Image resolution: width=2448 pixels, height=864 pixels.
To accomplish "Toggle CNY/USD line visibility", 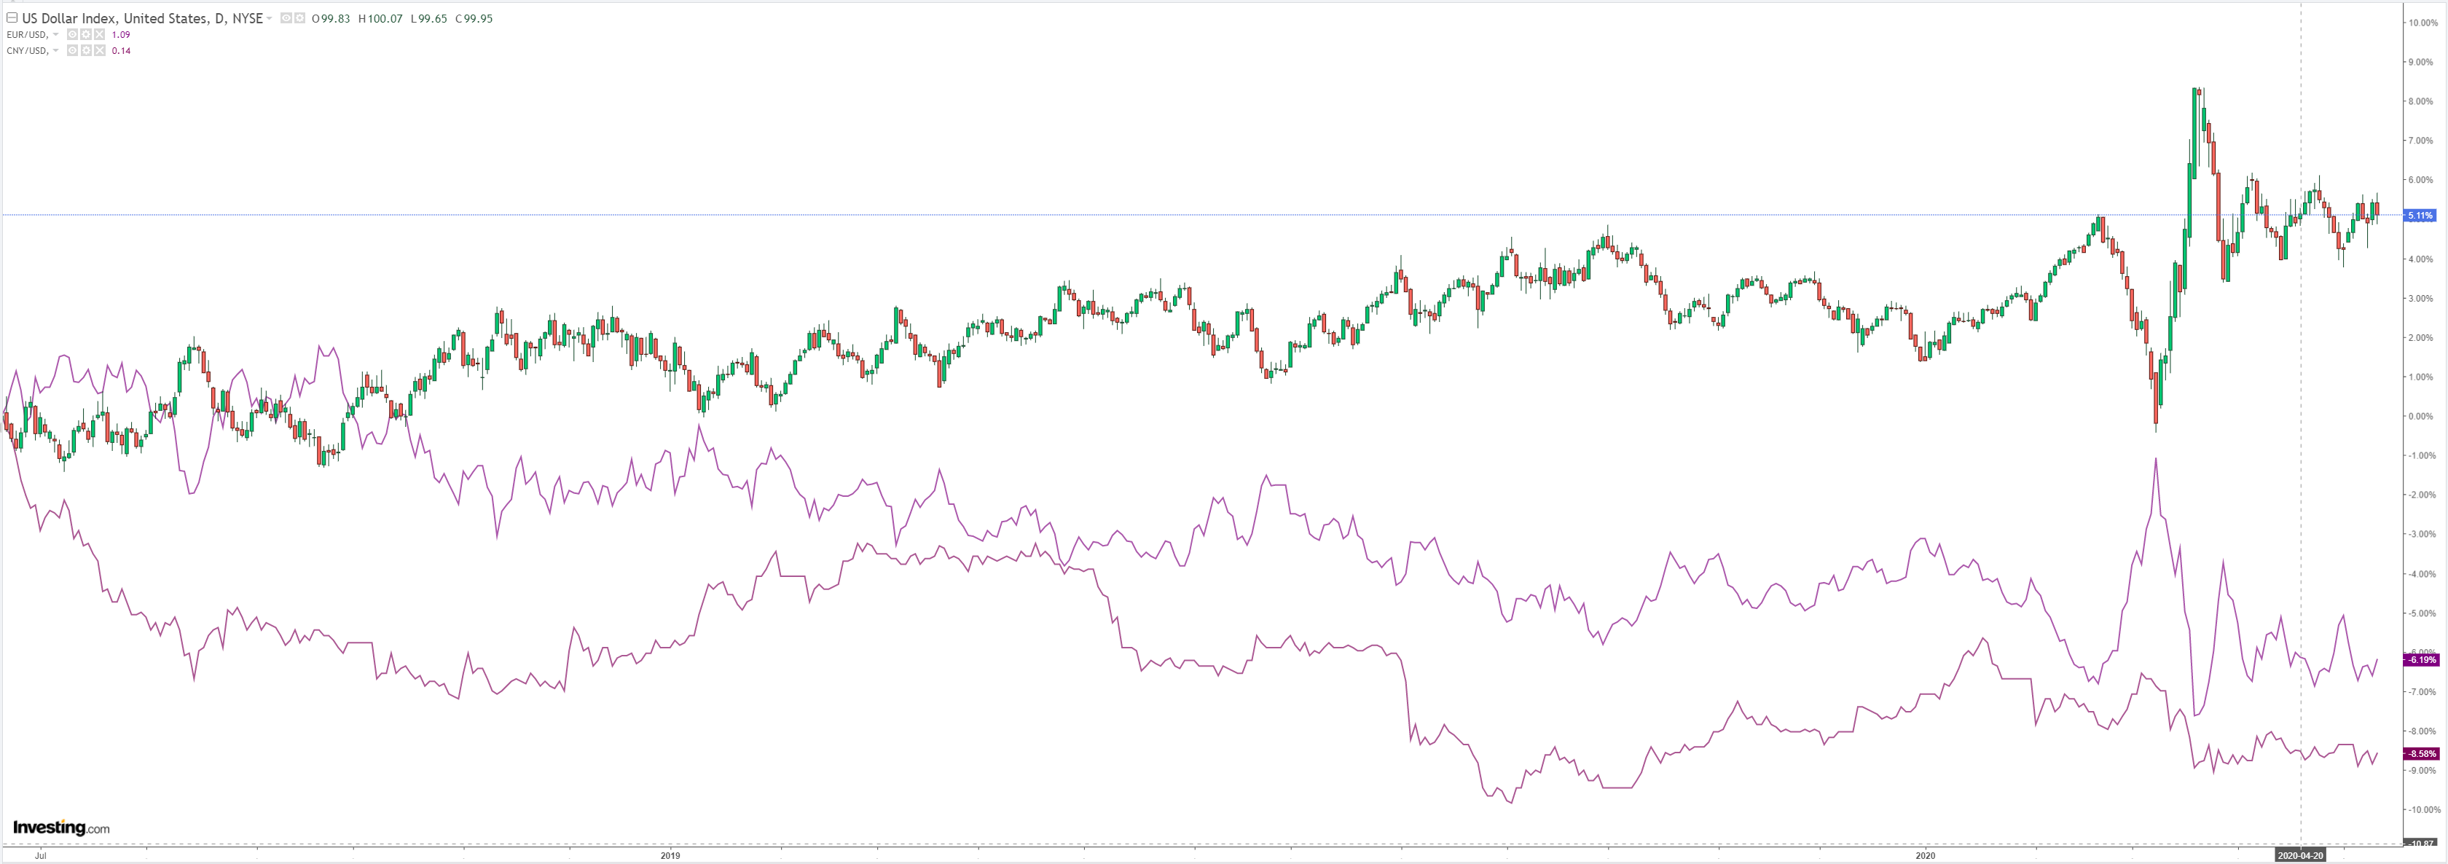I will pos(72,51).
